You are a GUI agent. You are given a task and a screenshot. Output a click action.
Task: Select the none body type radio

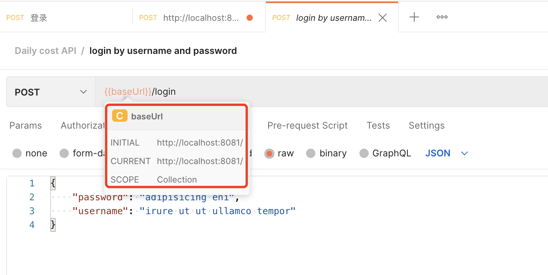(17, 153)
